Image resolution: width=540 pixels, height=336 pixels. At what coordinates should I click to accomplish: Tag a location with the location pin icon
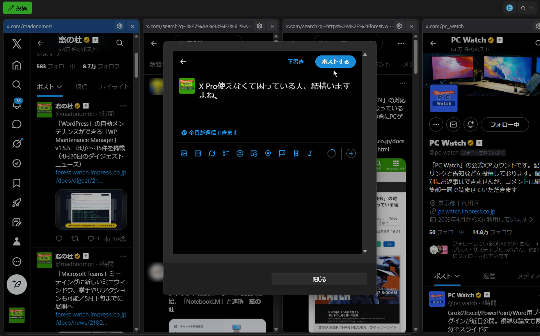pos(268,153)
